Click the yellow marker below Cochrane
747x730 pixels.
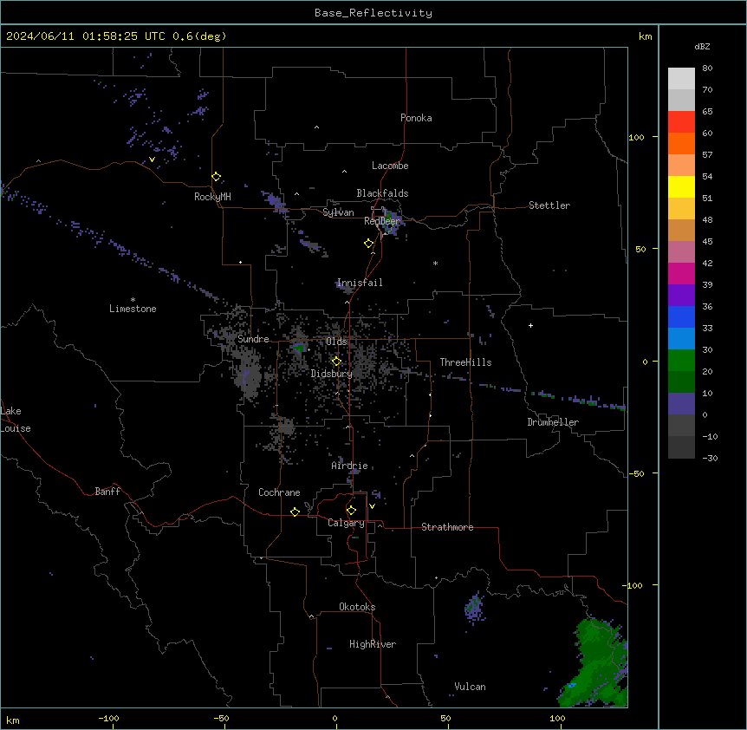point(295,512)
